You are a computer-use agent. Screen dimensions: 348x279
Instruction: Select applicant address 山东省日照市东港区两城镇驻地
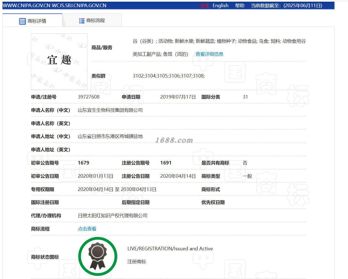(x=110, y=136)
